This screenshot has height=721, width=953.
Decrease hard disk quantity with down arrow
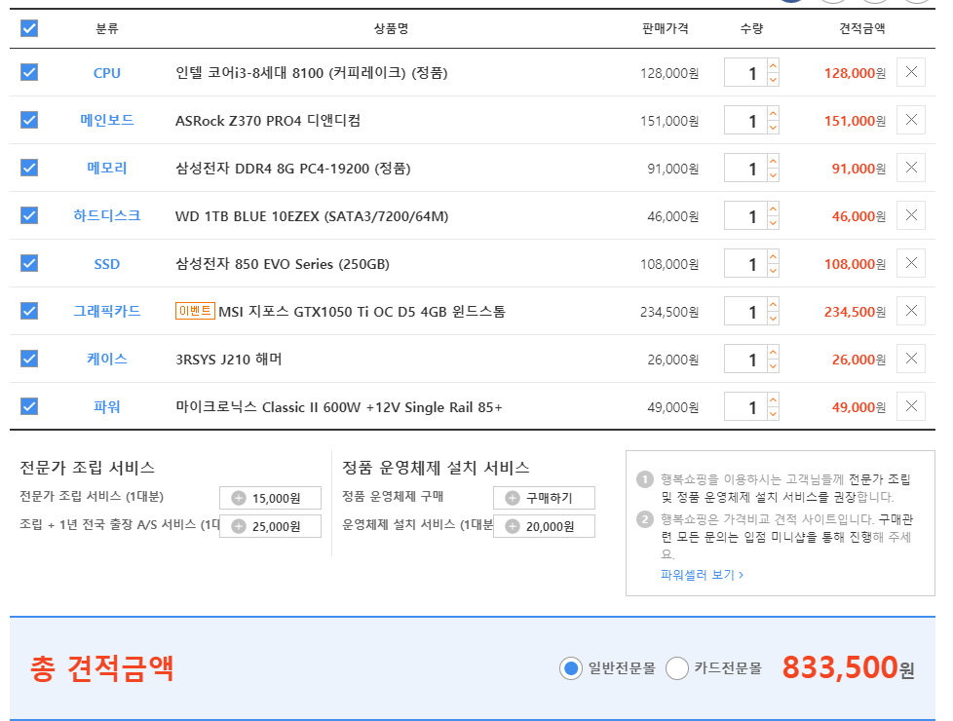click(773, 223)
